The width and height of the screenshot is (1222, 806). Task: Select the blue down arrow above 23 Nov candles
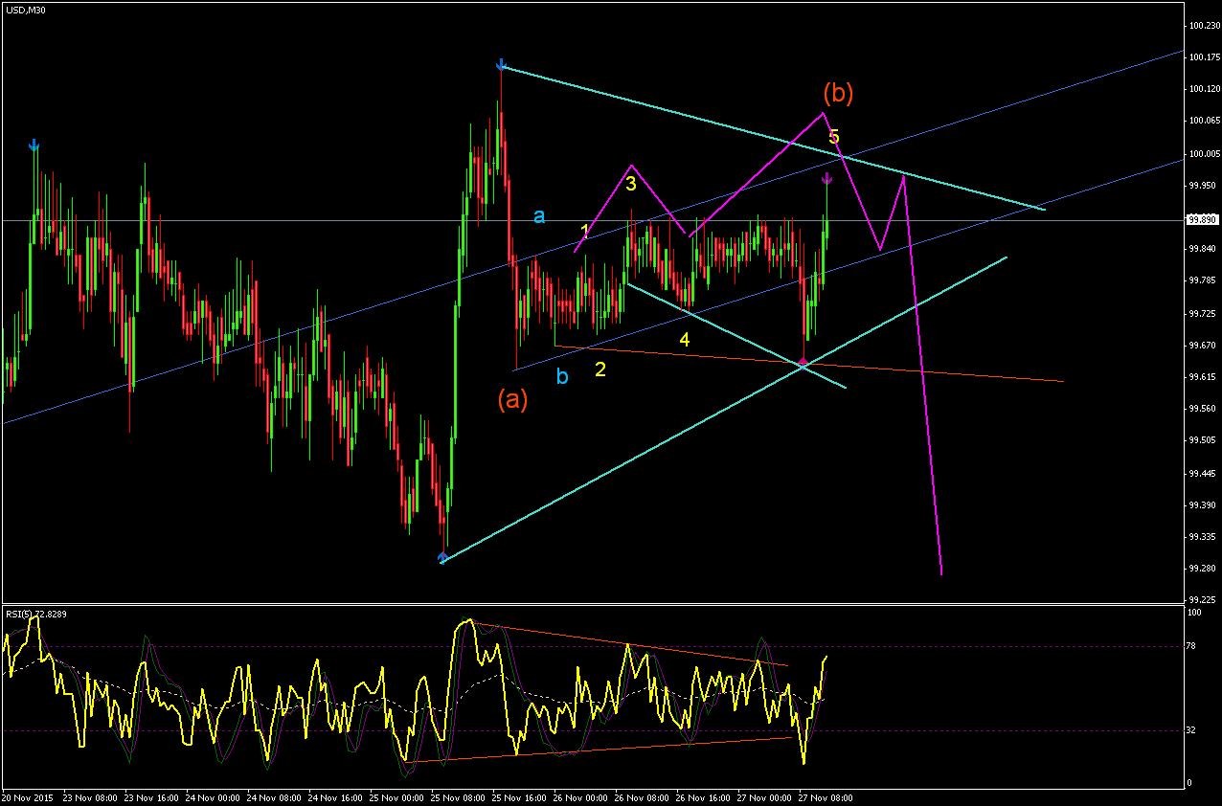pyautogui.click(x=34, y=146)
